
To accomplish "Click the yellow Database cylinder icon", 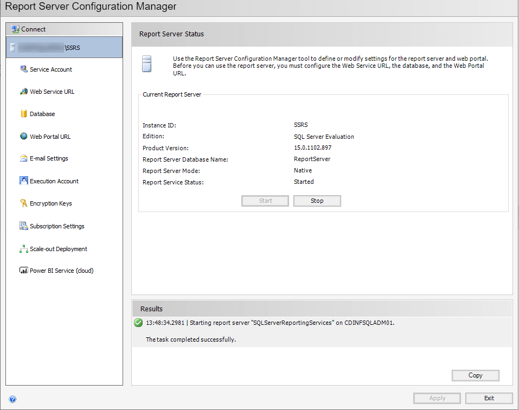I will pos(23,114).
